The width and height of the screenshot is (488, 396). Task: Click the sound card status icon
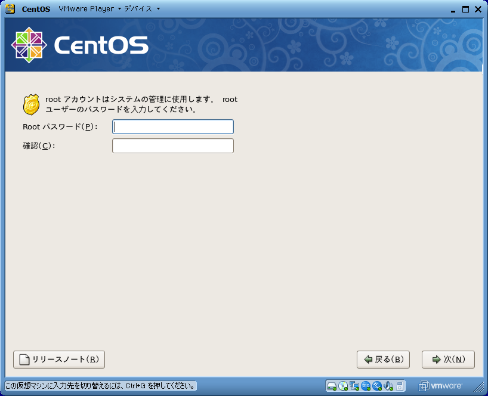pyautogui.click(x=388, y=386)
